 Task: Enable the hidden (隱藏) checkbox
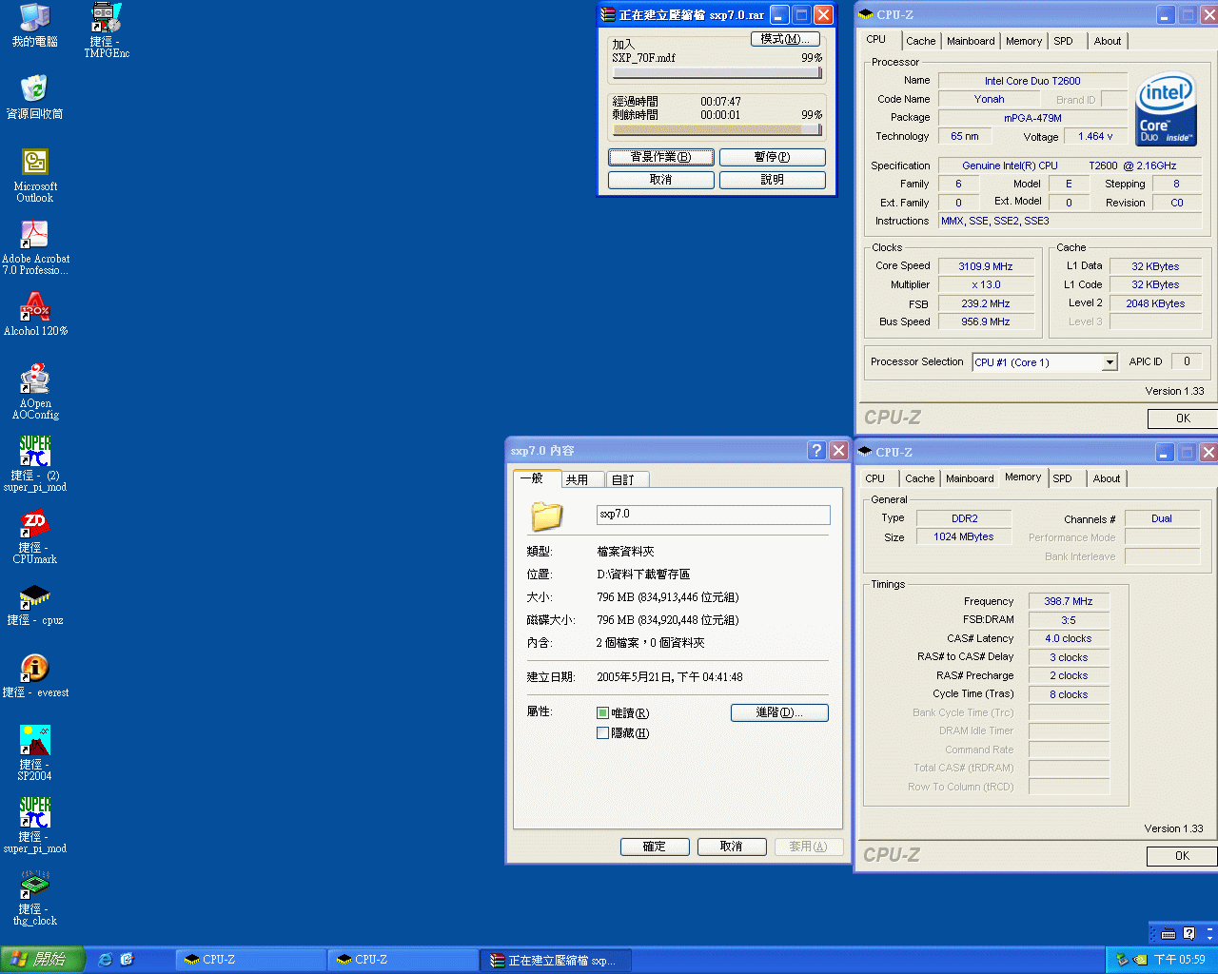pos(602,733)
